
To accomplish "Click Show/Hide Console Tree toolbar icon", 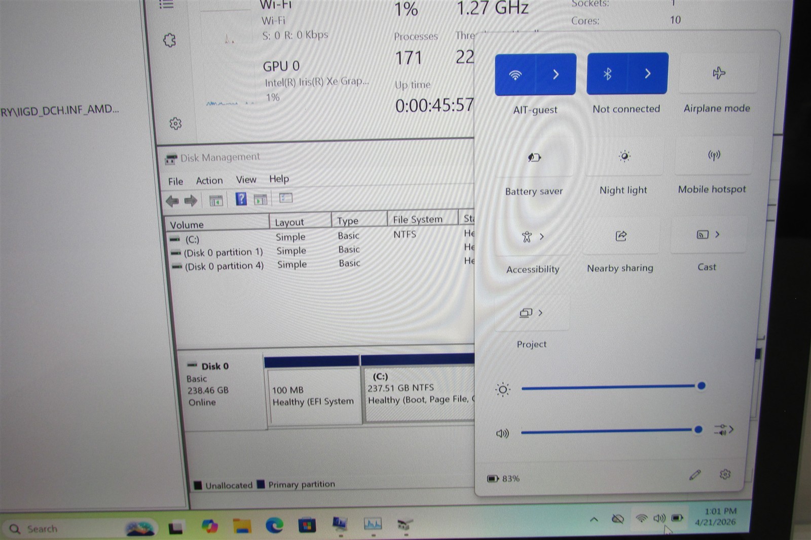I will [216, 200].
